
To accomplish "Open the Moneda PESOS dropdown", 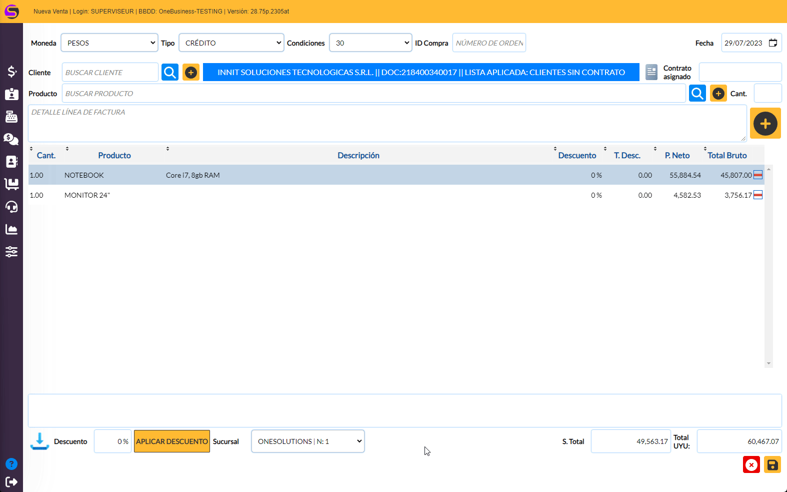I will [109, 43].
